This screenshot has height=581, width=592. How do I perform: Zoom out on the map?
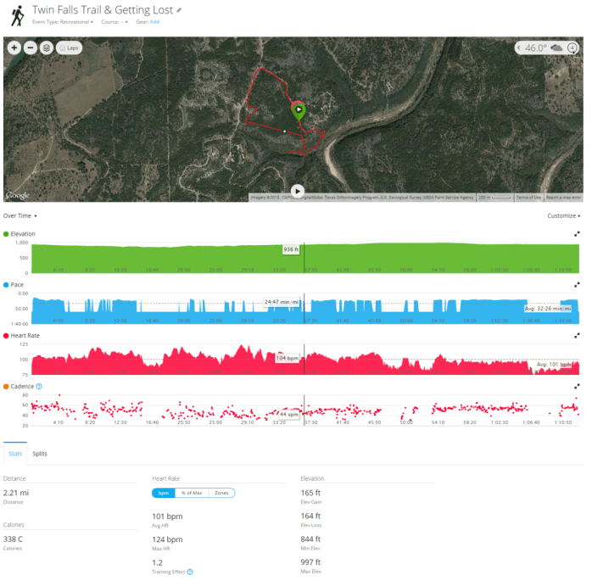(31, 48)
